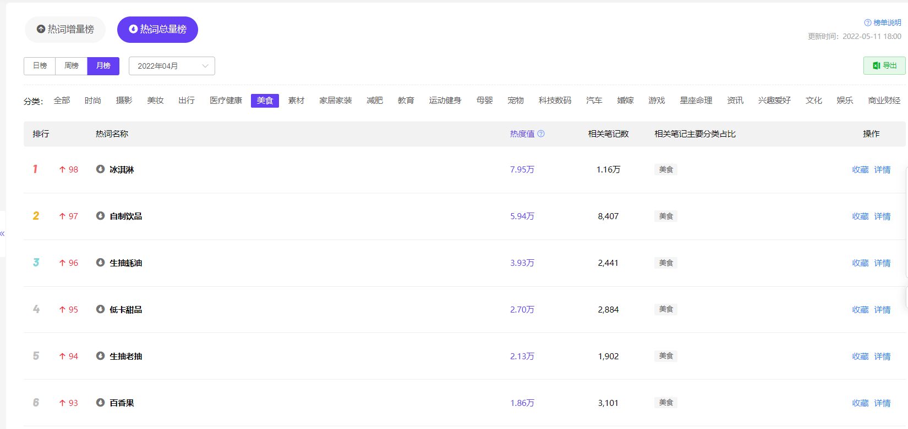
Task: Click the flame icon beside 百香果
Action: pos(100,403)
